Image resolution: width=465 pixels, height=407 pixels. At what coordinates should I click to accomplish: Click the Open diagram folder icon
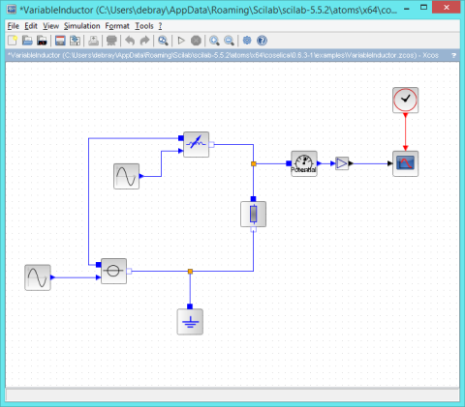pos(27,41)
